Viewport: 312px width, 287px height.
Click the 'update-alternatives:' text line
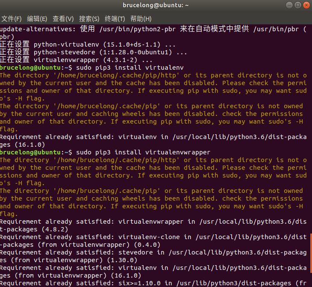click(x=153, y=29)
